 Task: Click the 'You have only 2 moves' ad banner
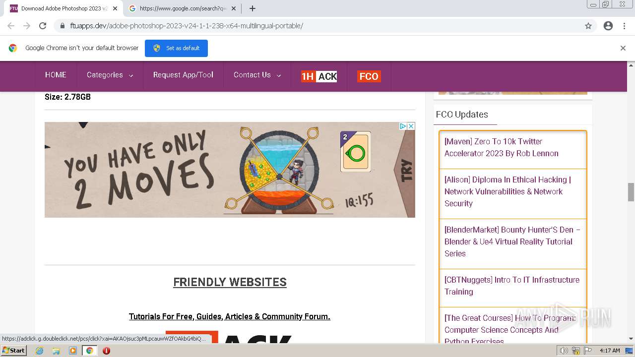coord(230,170)
